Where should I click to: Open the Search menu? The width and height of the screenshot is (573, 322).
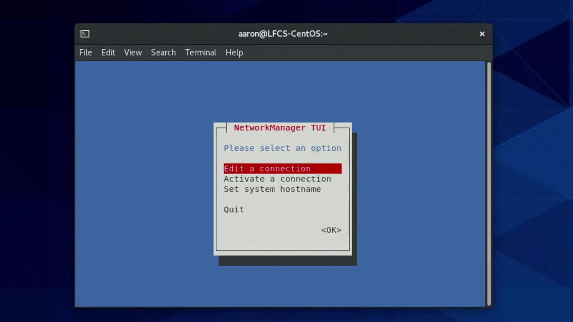point(163,52)
